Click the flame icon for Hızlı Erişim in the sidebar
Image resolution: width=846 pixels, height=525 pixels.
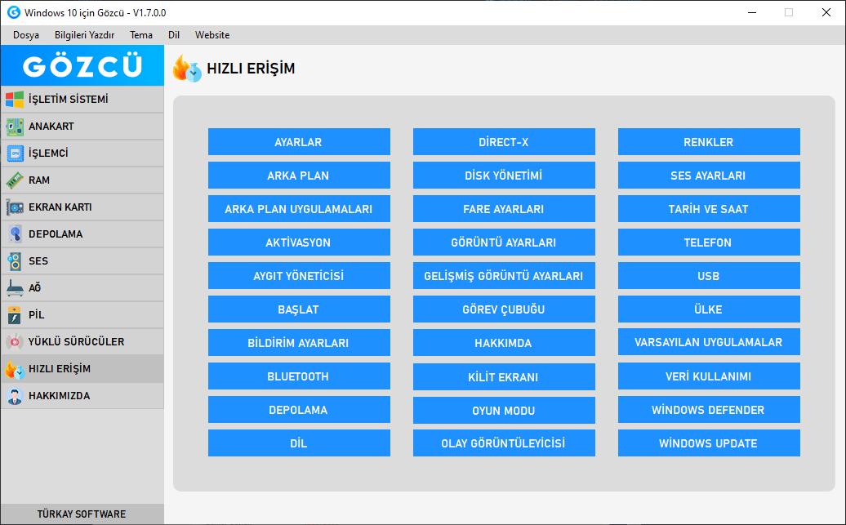[x=15, y=369]
